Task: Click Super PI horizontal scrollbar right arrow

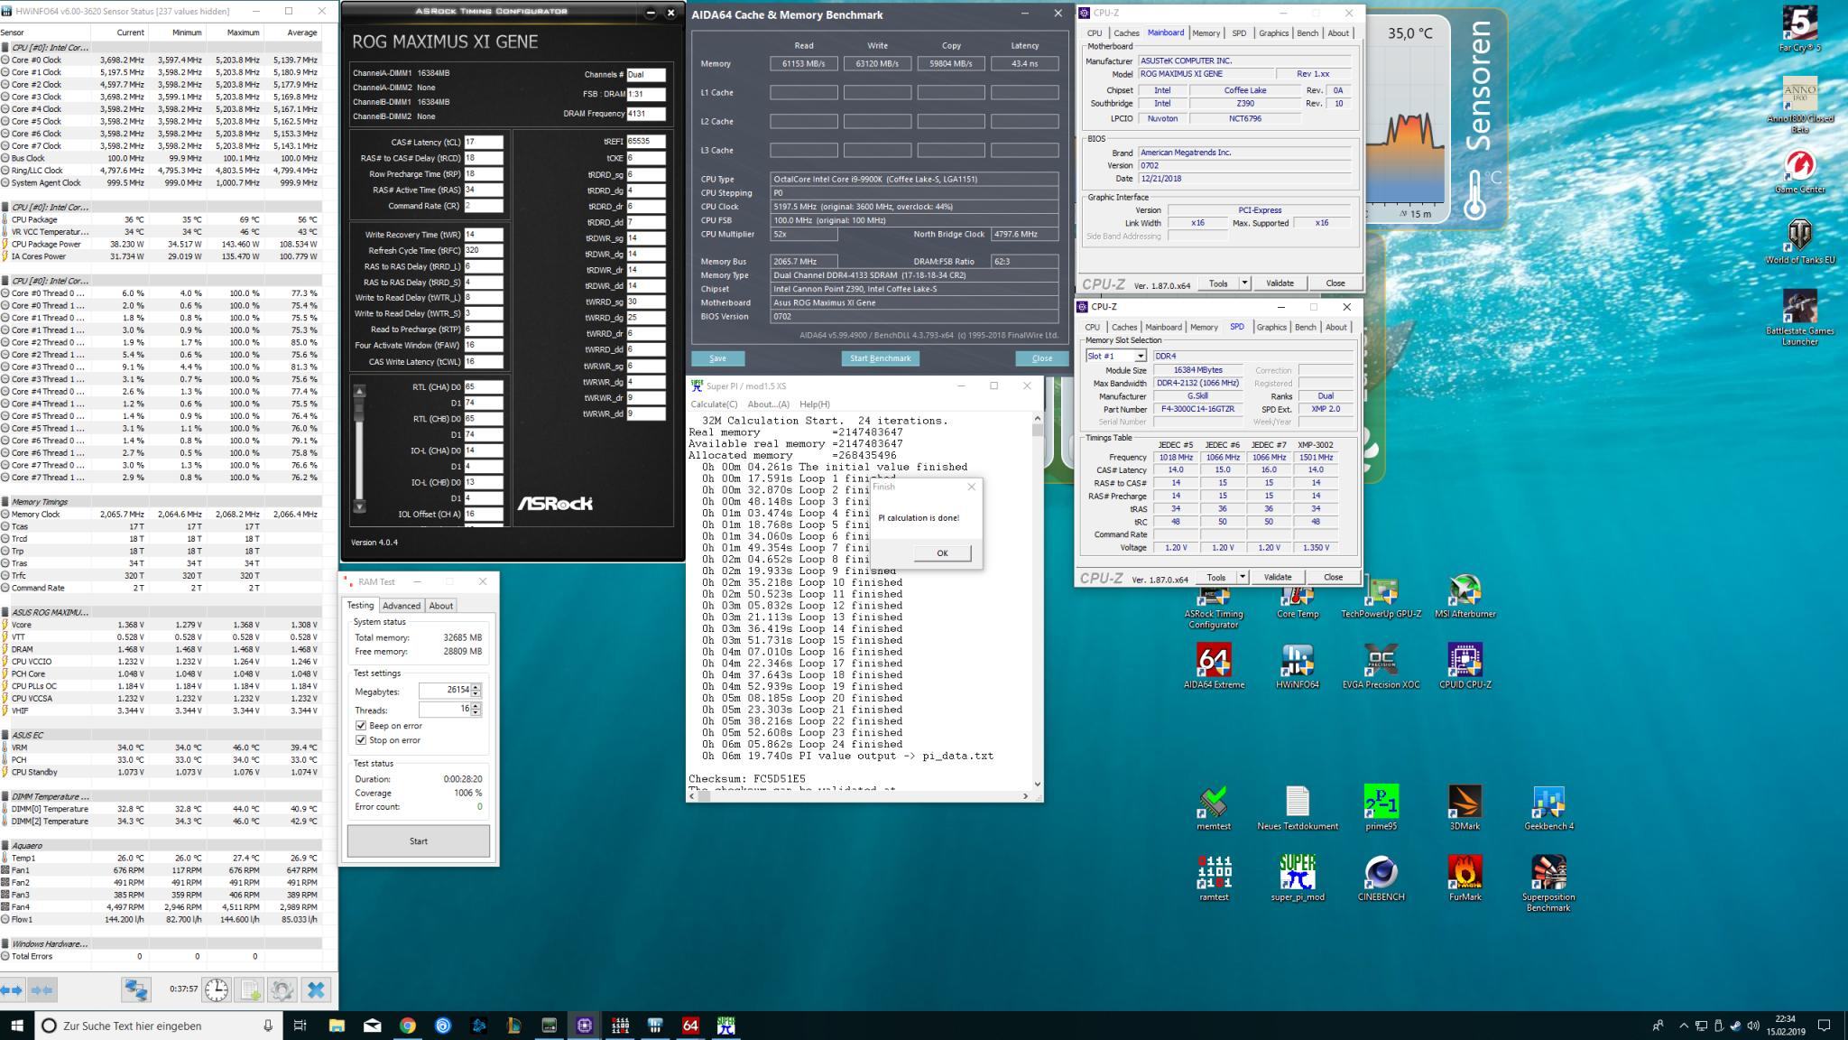Action: click(1024, 796)
